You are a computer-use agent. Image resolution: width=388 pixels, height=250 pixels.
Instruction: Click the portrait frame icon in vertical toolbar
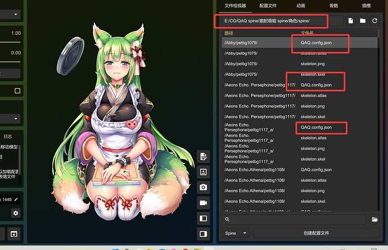coord(203,172)
